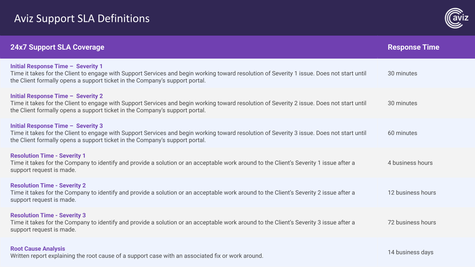The image size is (475, 267).
Task: Click 'Resolution Time - Severity 3' heading
Action: click(48, 215)
